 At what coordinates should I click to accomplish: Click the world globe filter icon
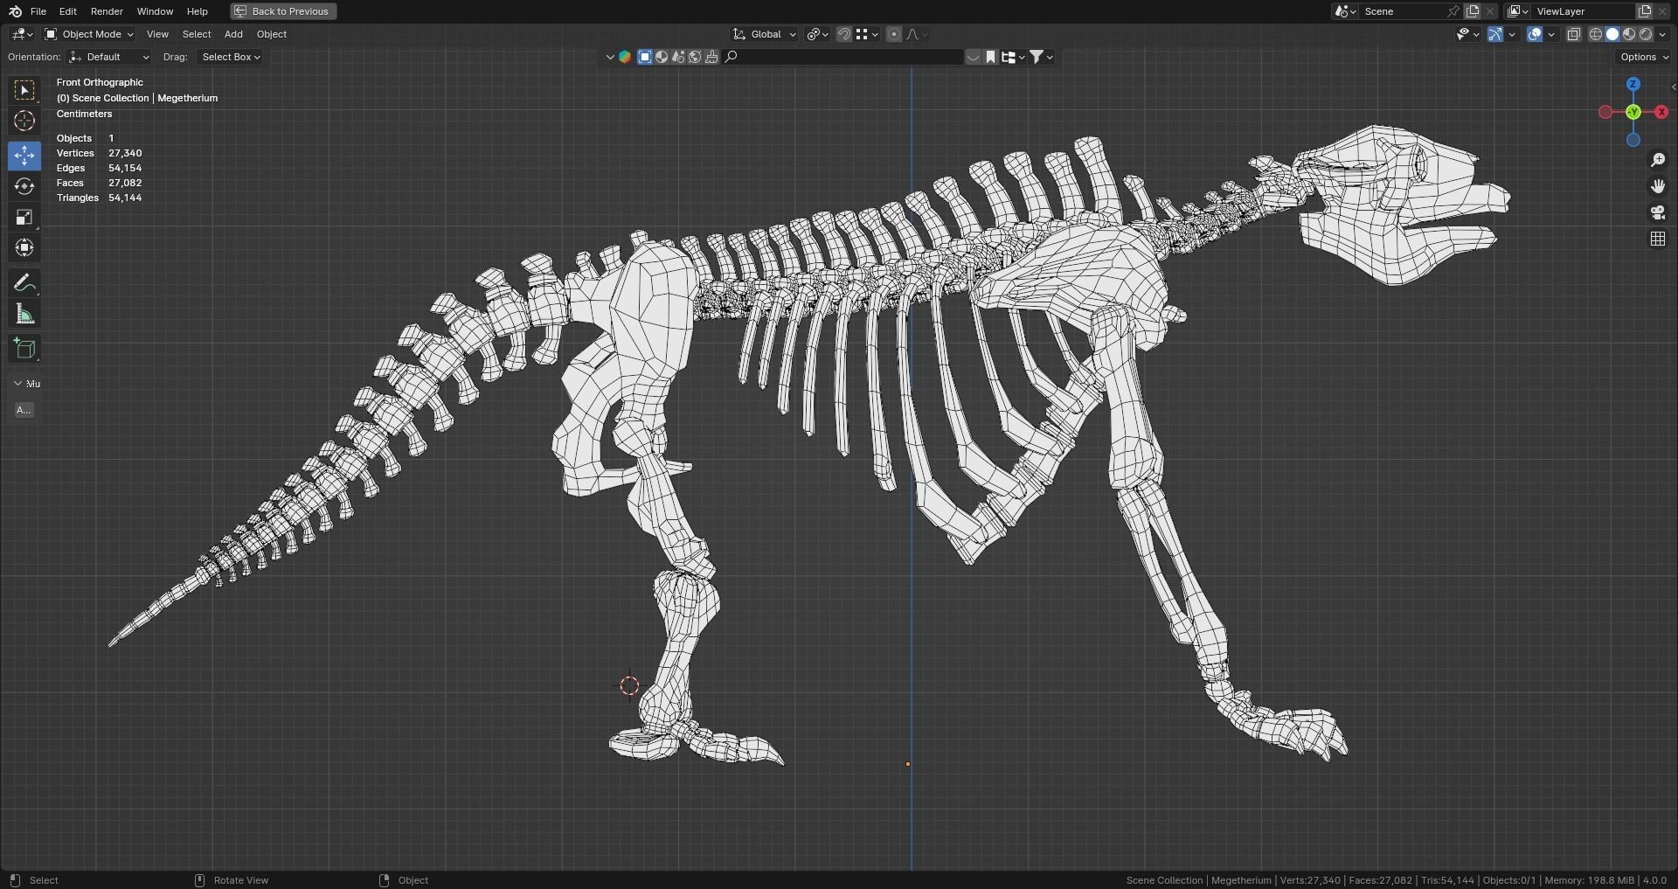click(695, 57)
